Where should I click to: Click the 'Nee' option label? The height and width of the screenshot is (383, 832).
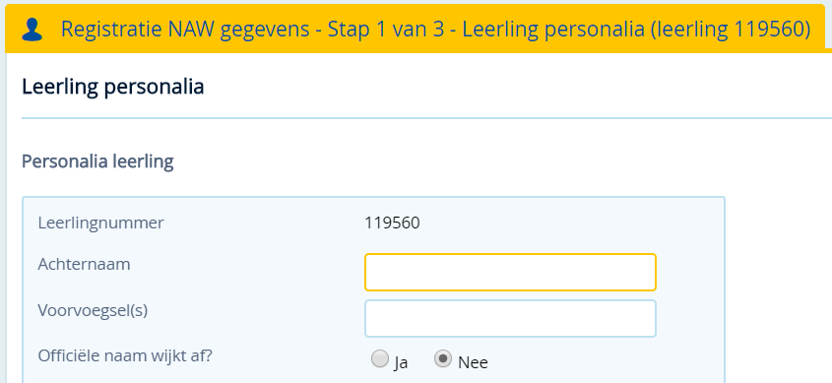[473, 363]
